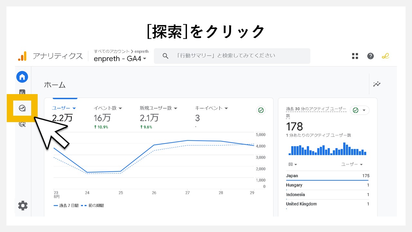Click the green data-quality badge on main chart

coord(261,110)
